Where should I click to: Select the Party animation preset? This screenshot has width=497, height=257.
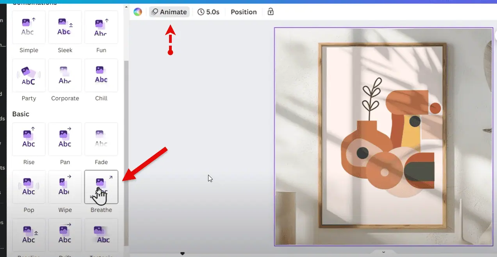click(29, 76)
